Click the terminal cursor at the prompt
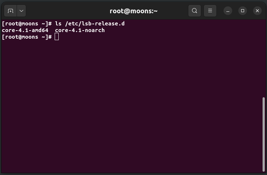The height and width of the screenshot is (175, 267). (57, 37)
